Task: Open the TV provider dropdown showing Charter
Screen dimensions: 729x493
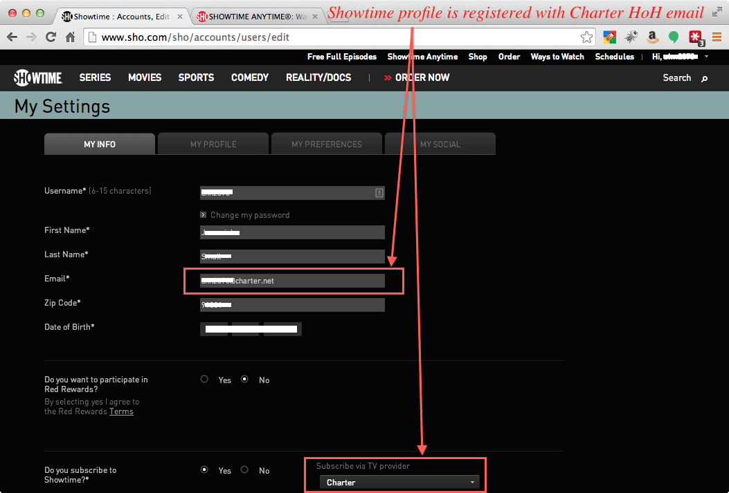Action: point(399,483)
